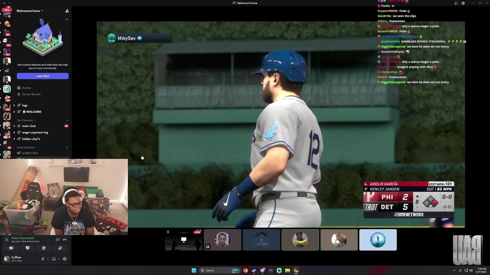The height and width of the screenshot is (275, 490).
Task: Expand the main-chat thread arrow
Action: coord(14,126)
